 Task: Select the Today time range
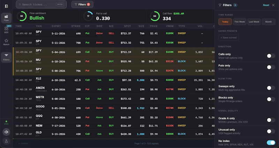pos(225,22)
